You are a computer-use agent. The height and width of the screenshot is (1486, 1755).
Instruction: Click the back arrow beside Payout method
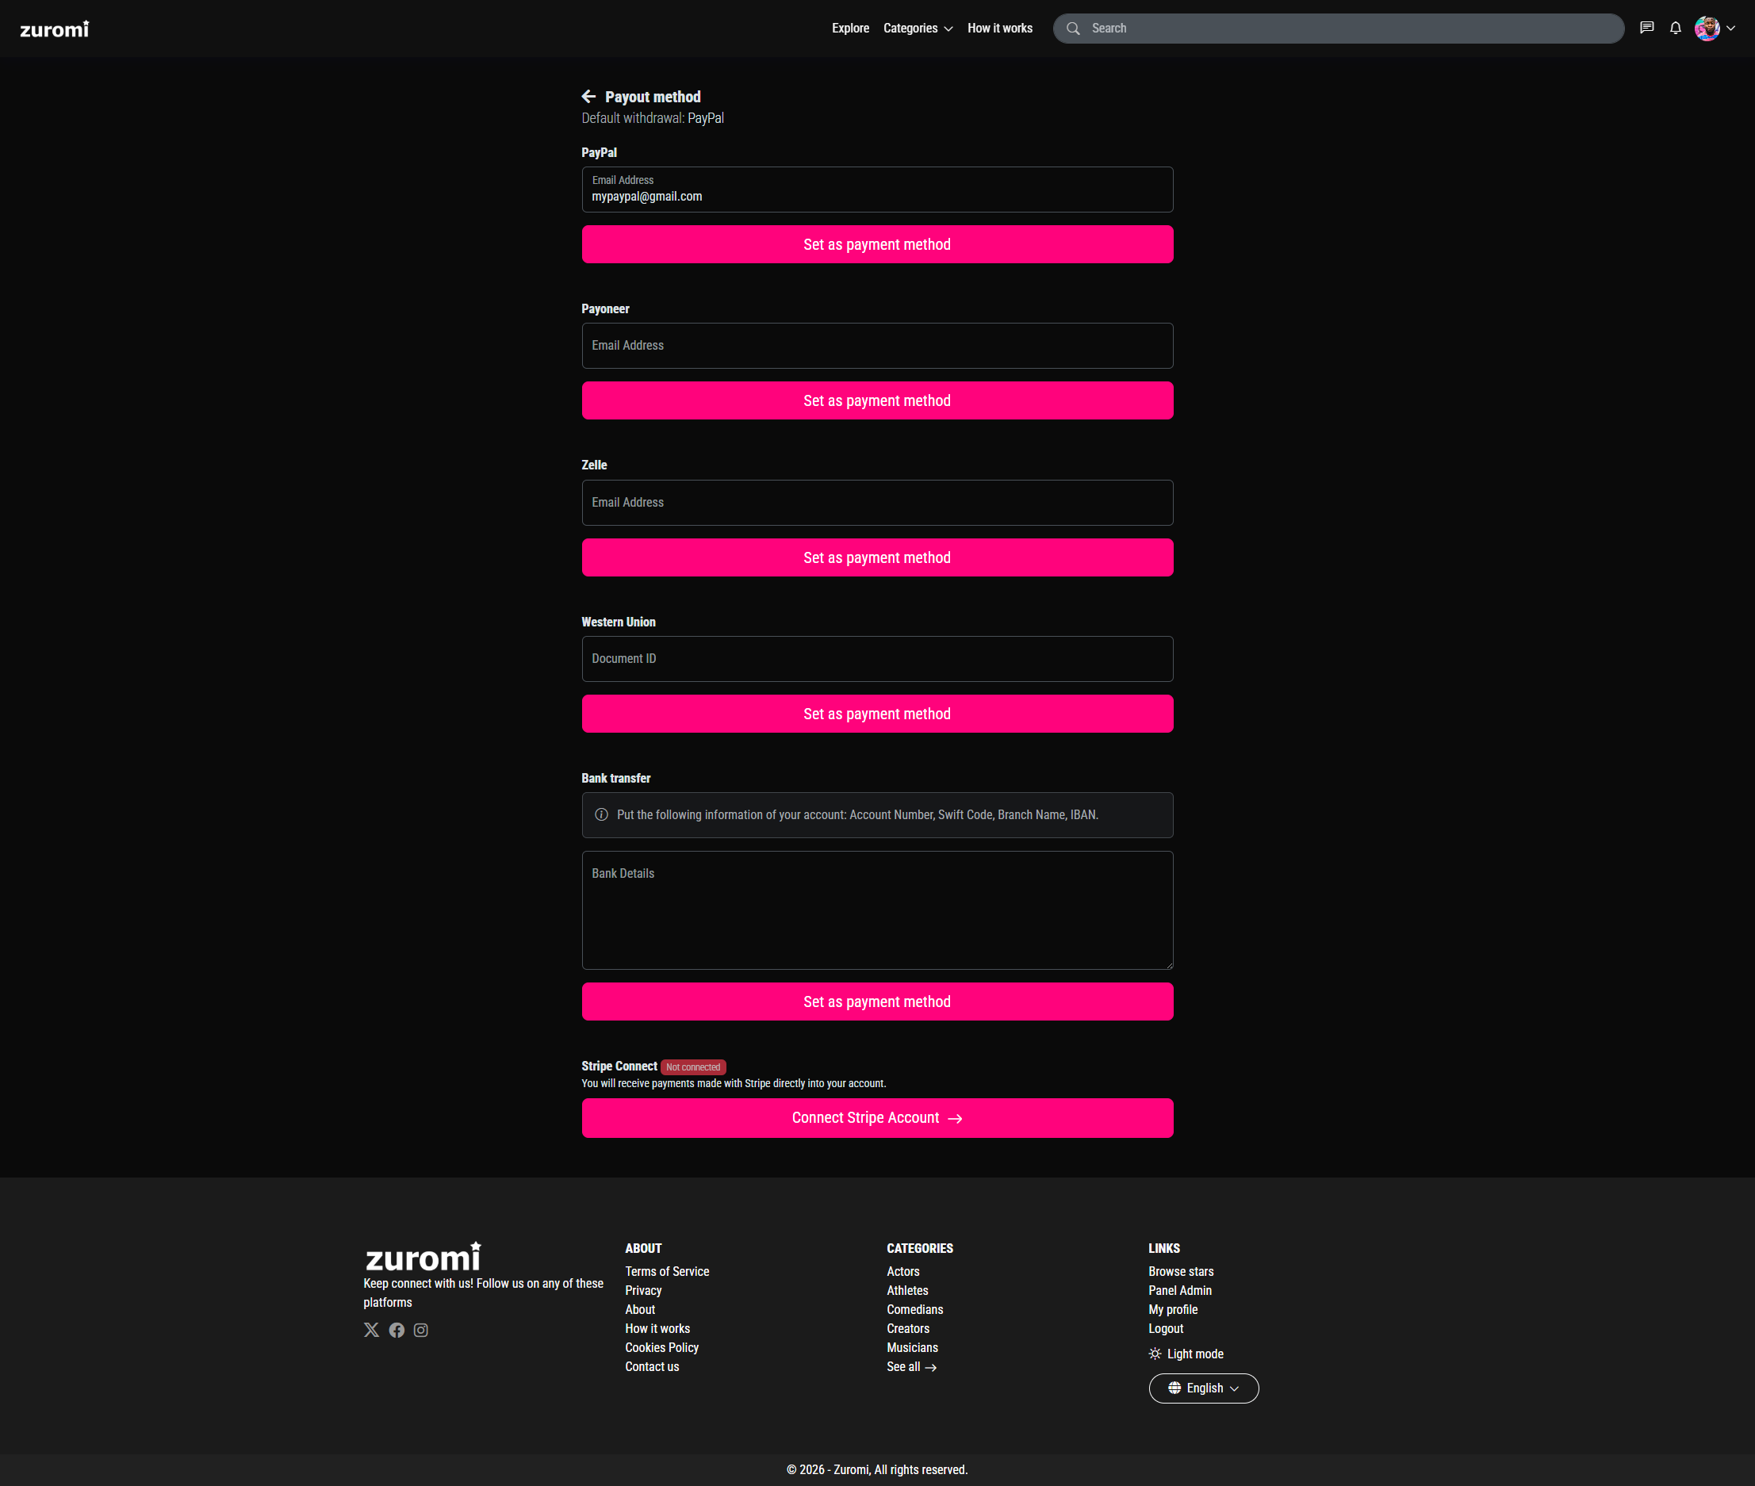point(588,97)
